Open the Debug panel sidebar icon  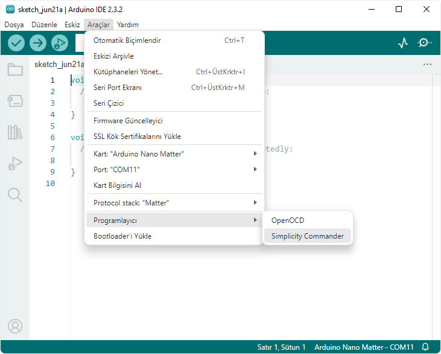pos(15,163)
